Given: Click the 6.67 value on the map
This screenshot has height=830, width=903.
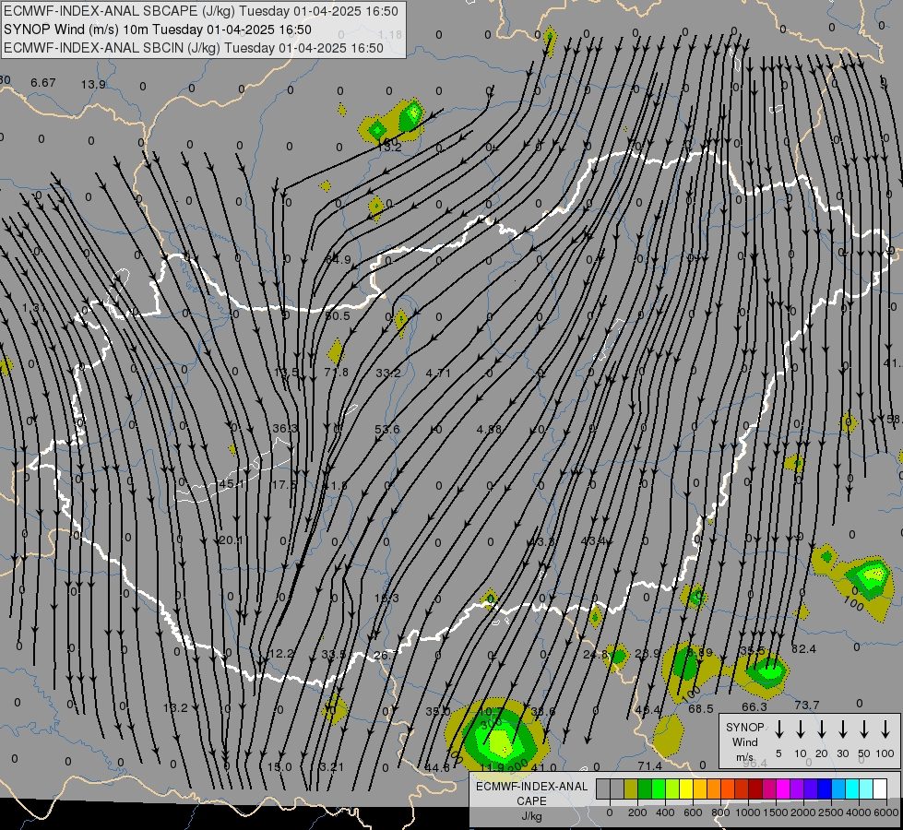Looking at the screenshot, I should click(x=43, y=82).
